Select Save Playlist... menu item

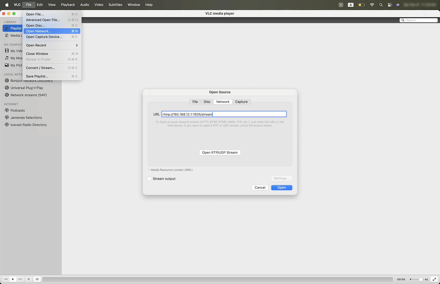(52, 76)
